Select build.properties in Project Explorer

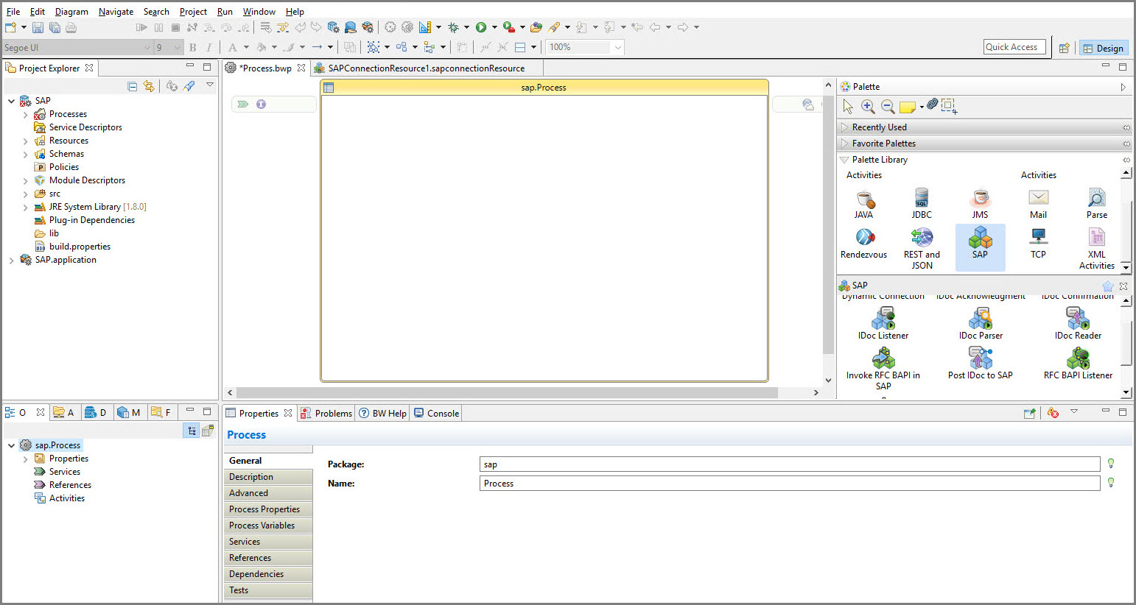point(80,247)
